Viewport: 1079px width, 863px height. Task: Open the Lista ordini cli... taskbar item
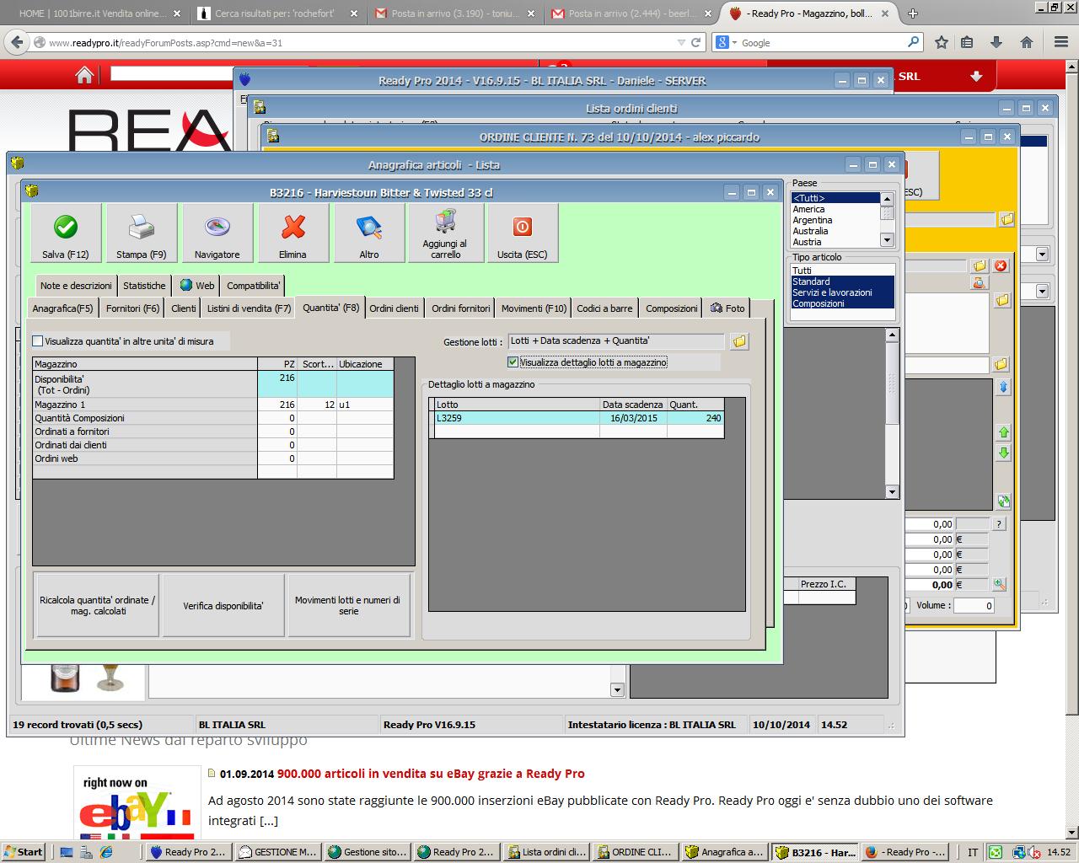click(545, 852)
